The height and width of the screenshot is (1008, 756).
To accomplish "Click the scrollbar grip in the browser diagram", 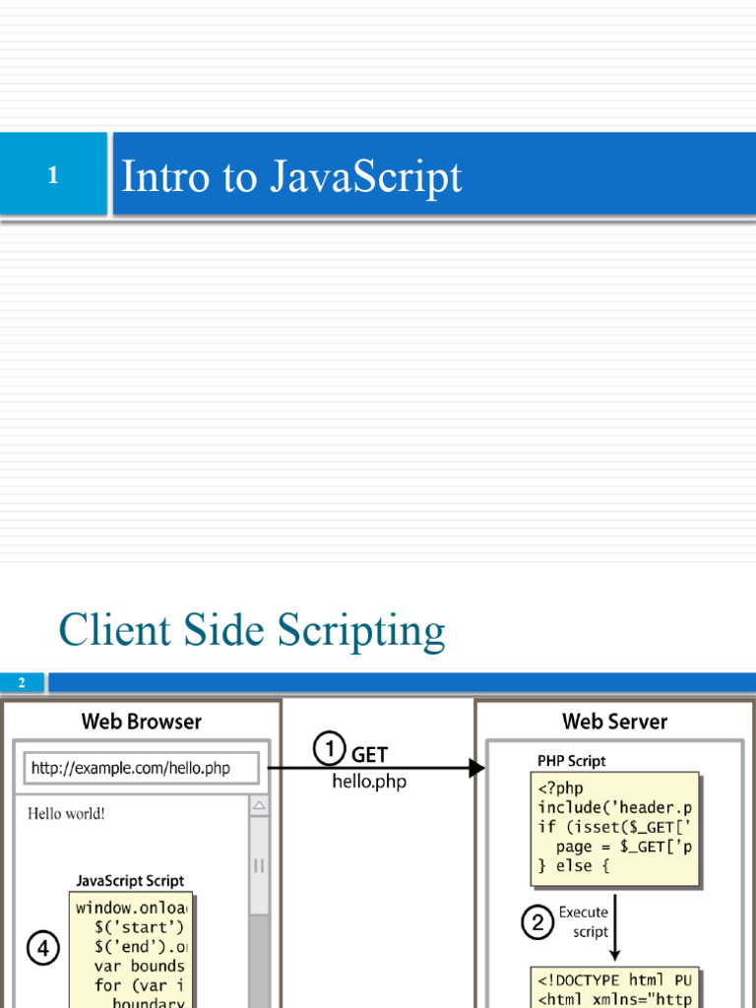I will 259,866.
